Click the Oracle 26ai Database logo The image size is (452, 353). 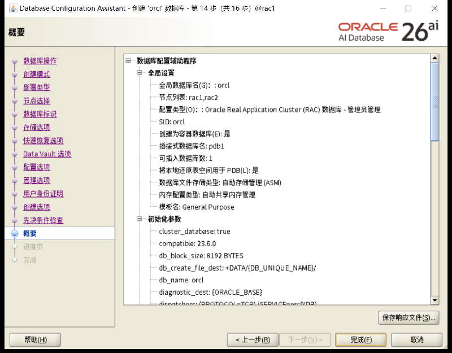coord(388,32)
